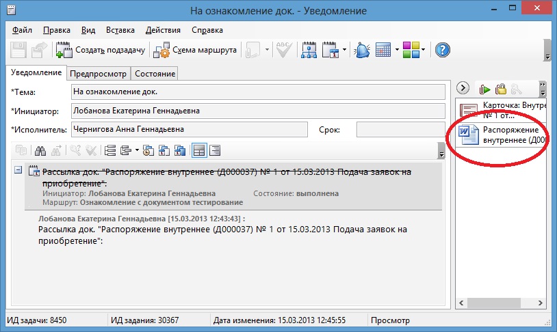Viewport: 557px width, 332px height.
Task: Click the bell reminder icon in toolbar
Action: point(363,50)
